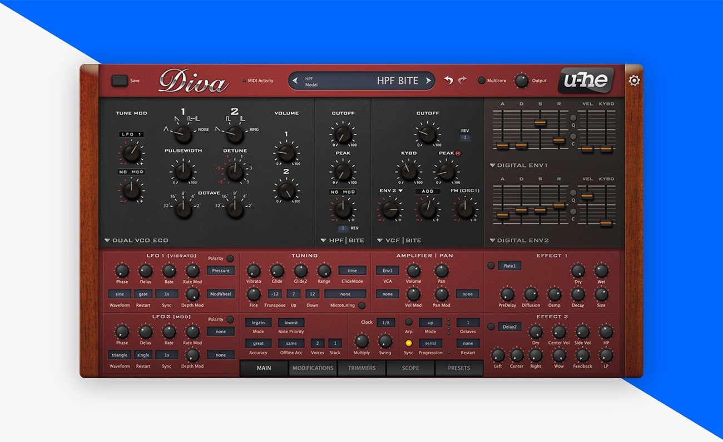Expand the HPF | BITE module menu

[343, 240]
